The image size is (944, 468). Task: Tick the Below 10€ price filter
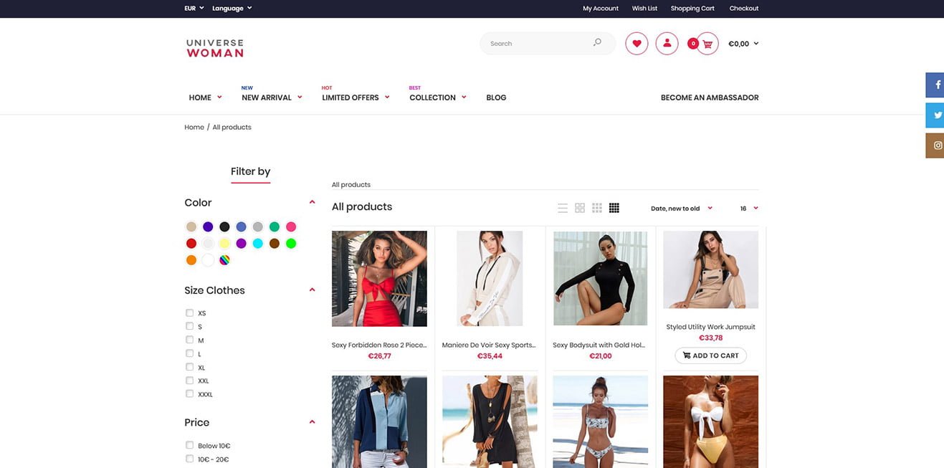click(190, 445)
